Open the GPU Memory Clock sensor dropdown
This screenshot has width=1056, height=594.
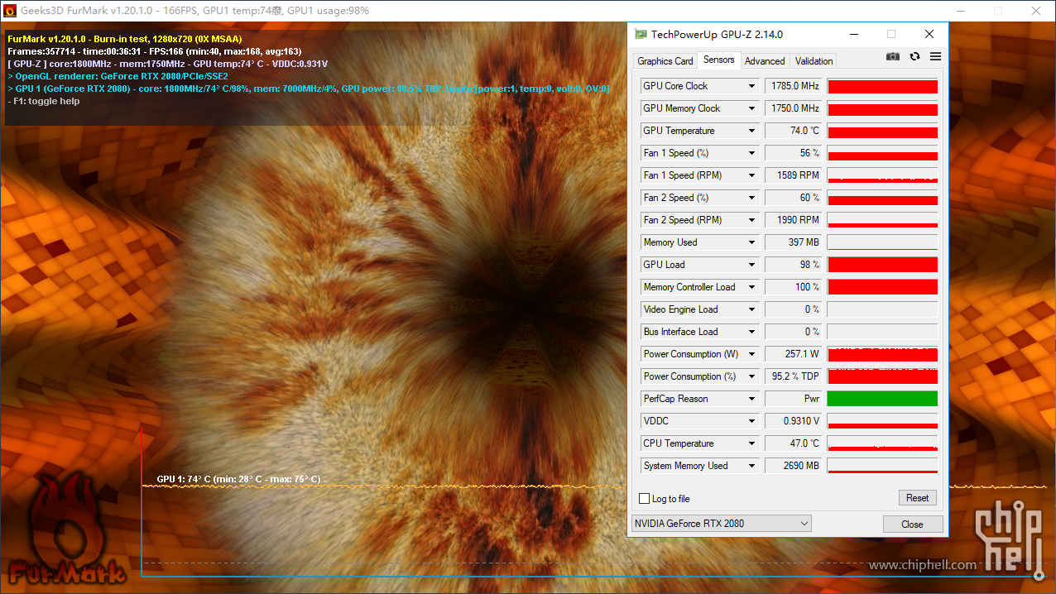(x=751, y=108)
